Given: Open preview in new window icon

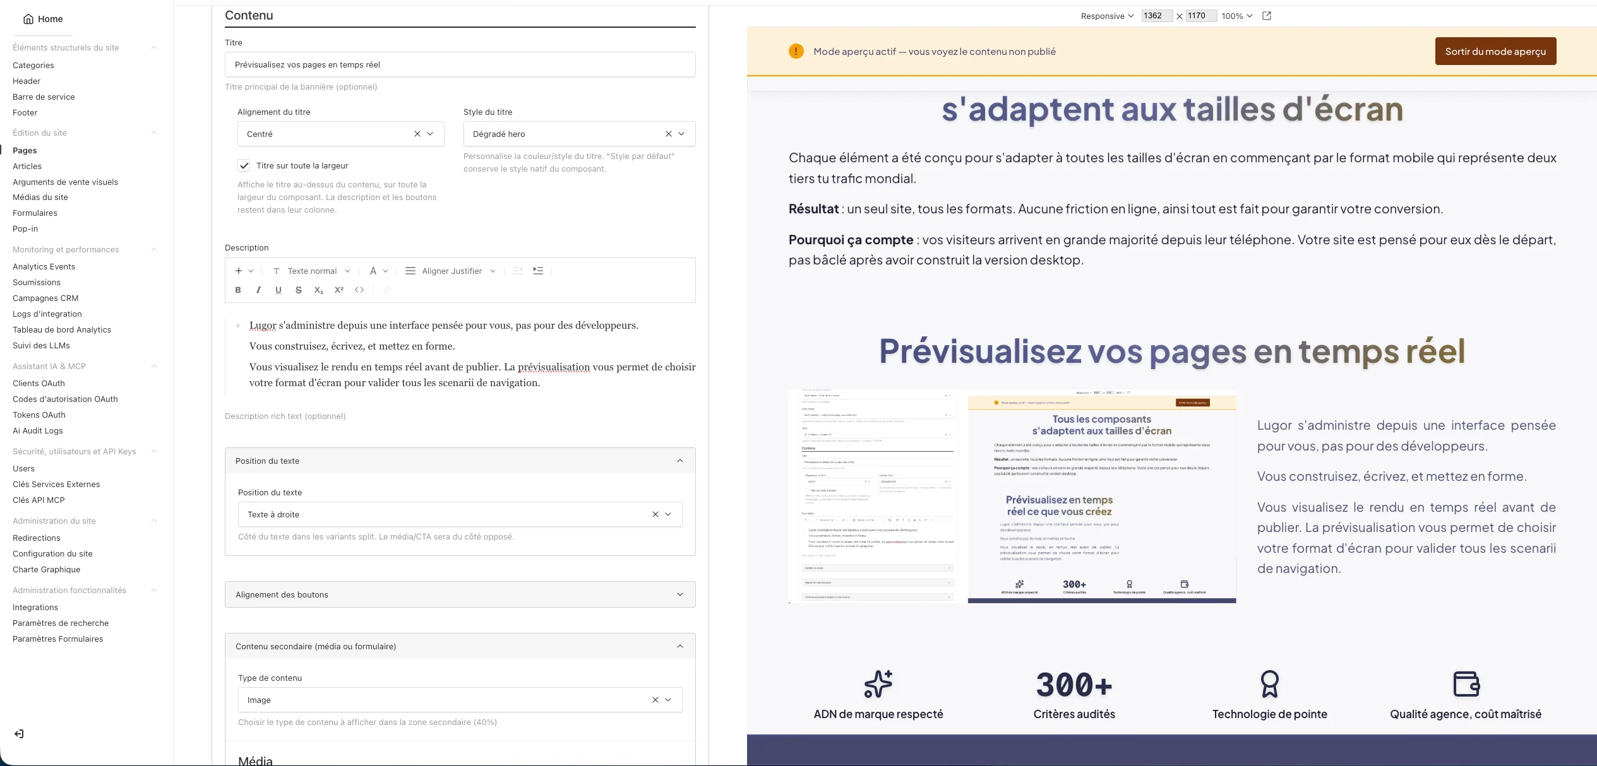Looking at the screenshot, I should point(1267,16).
